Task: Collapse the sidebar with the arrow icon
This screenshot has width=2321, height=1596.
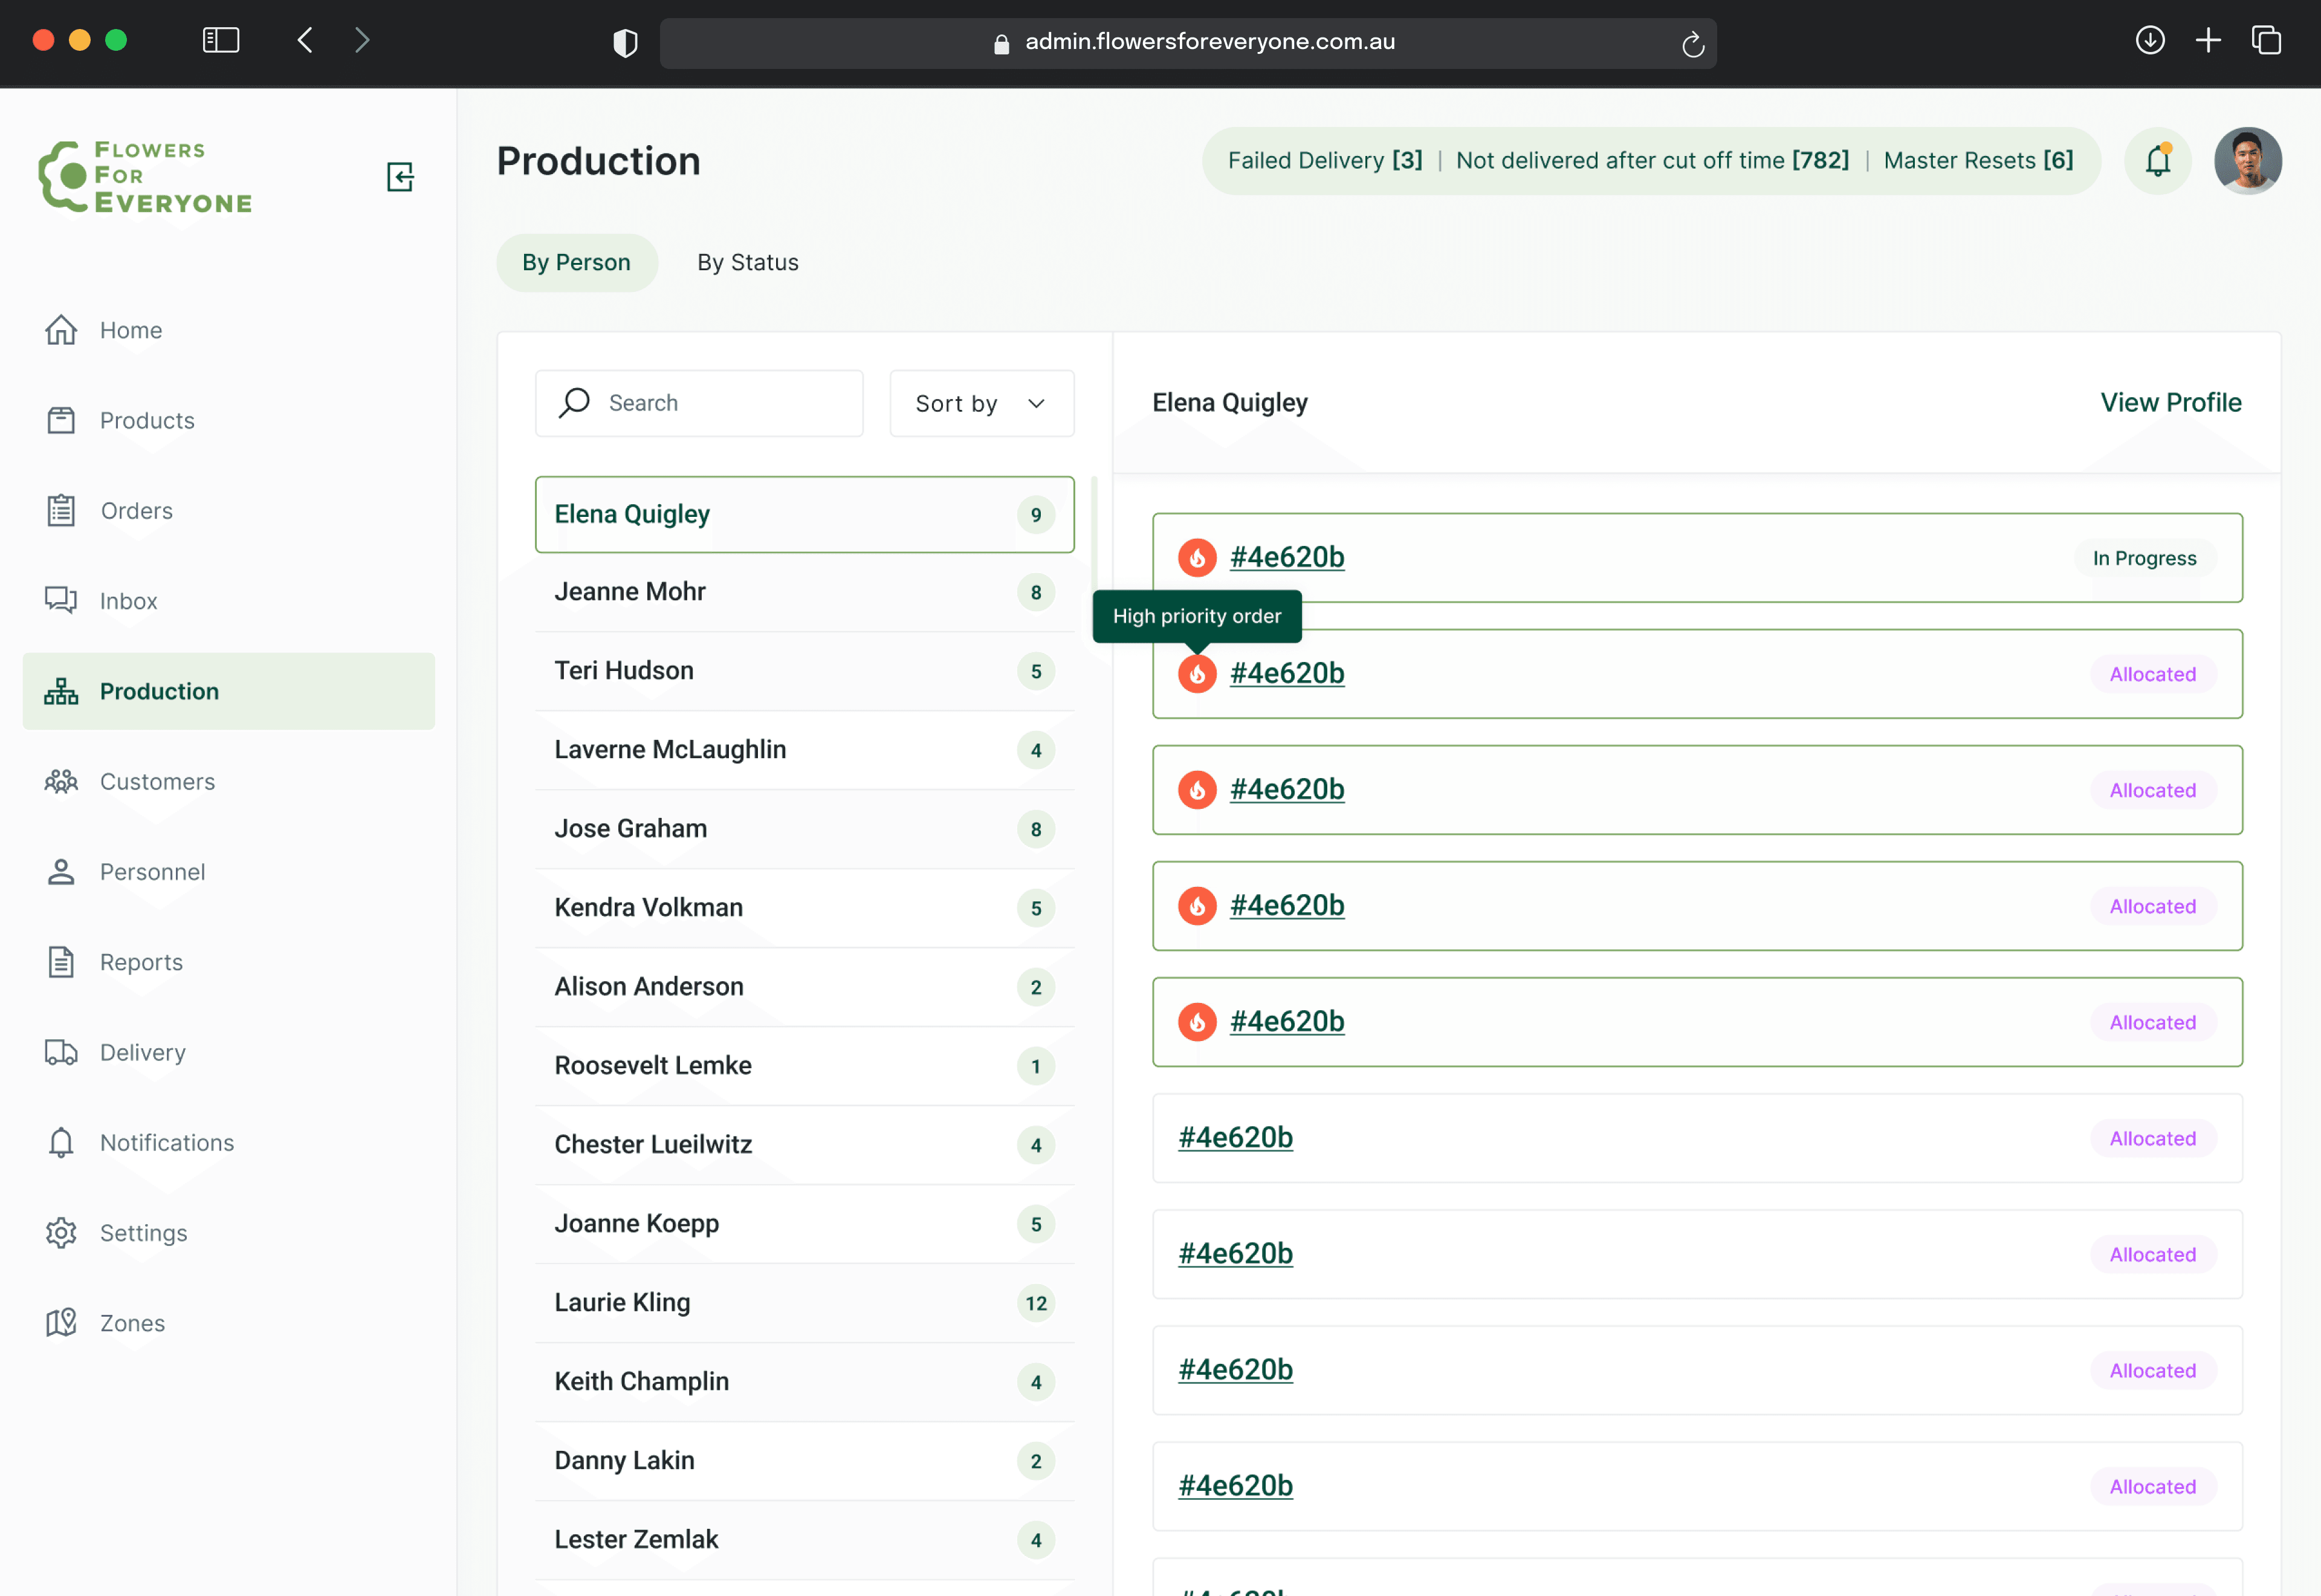Action: click(400, 177)
